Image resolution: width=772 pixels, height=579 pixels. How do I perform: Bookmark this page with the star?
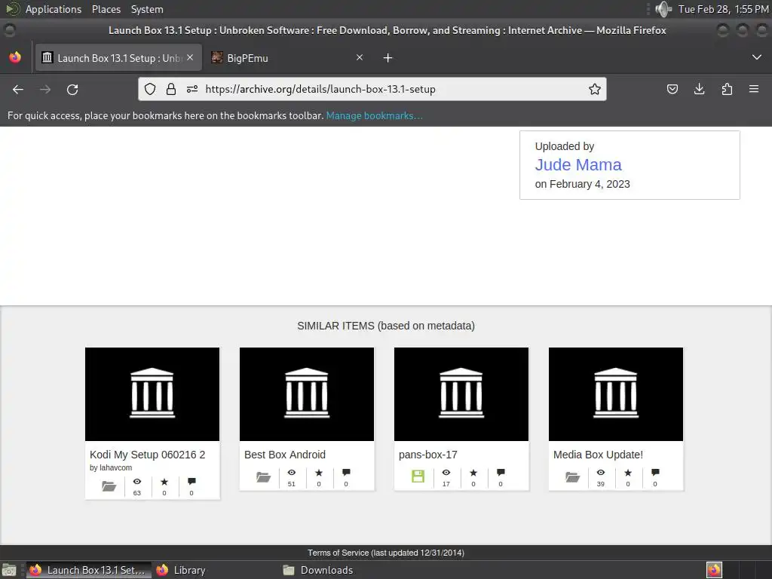pos(595,89)
